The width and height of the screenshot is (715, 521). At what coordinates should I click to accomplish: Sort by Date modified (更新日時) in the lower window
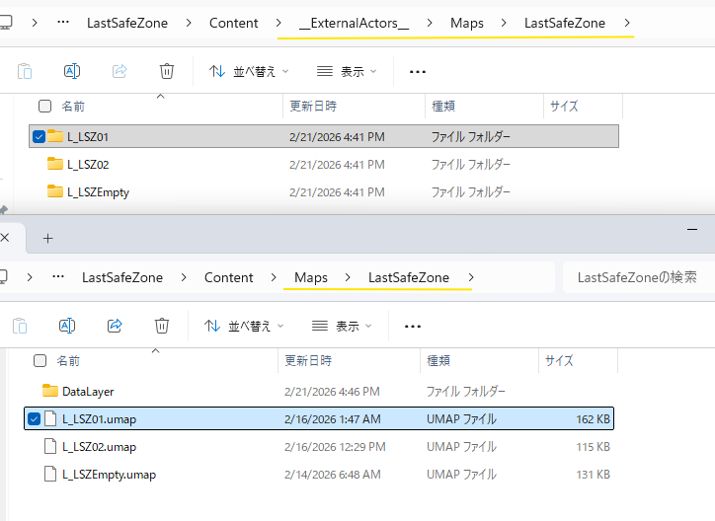point(308,361)
